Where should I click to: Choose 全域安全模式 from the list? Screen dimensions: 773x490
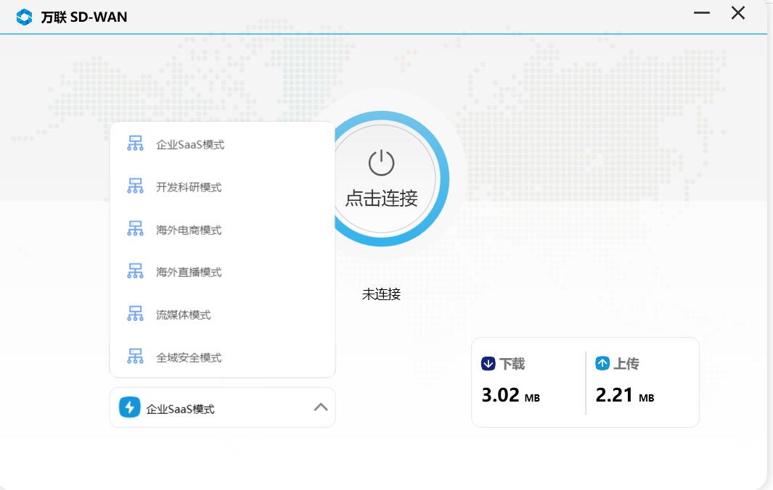(189, 358)
